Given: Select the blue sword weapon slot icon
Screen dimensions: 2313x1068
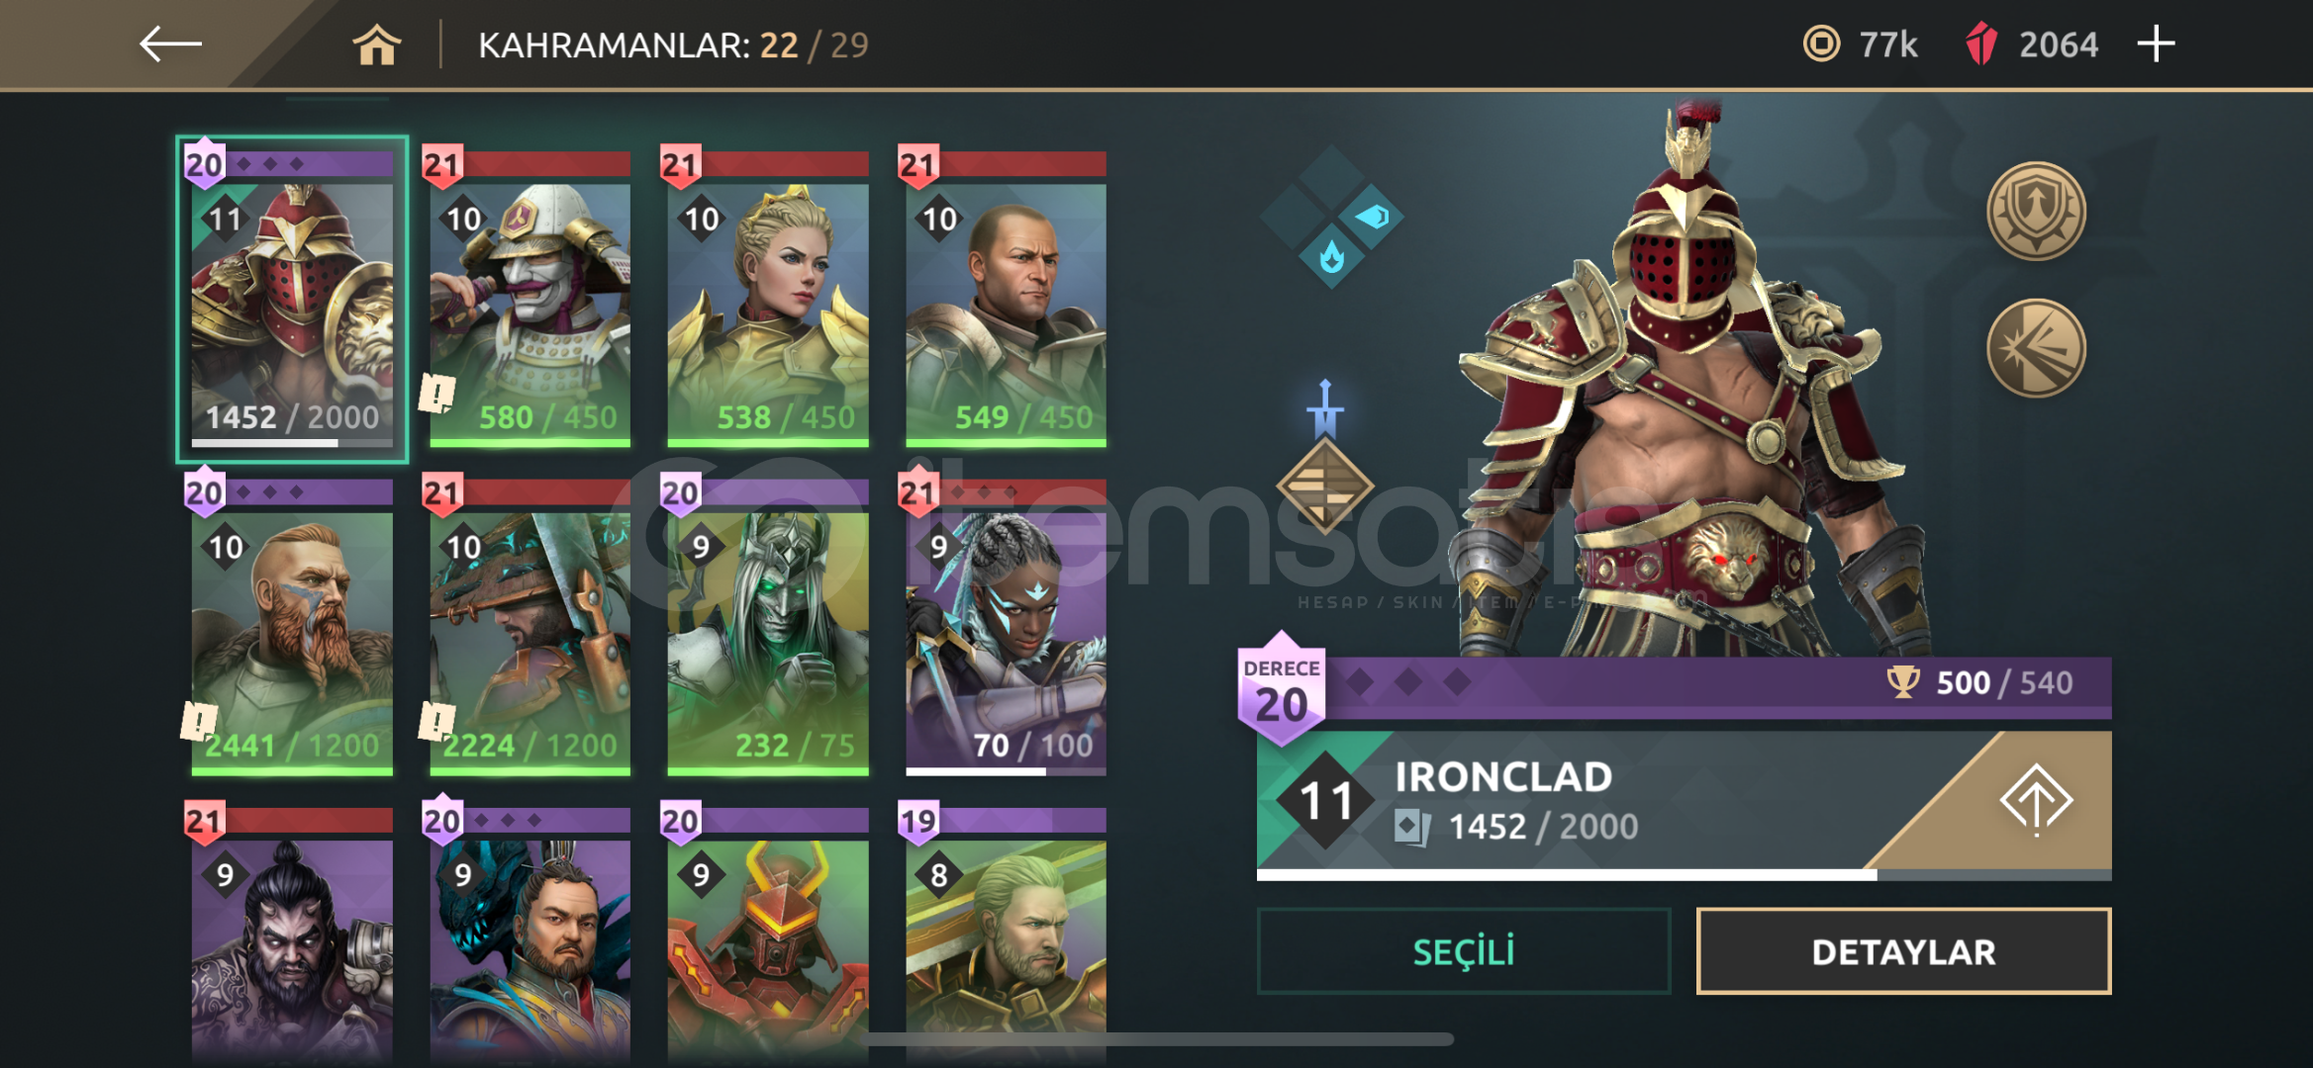Looking at the screenshot, I should pos(1325,408).
